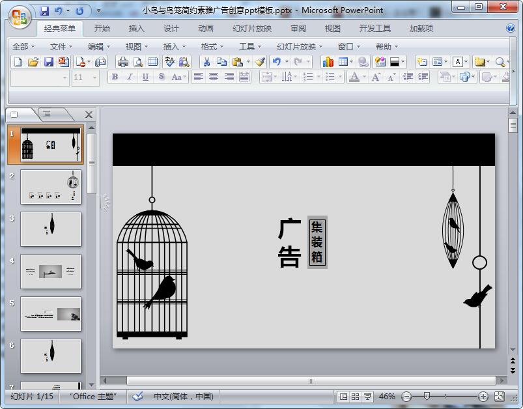Save from the quick access toolbar

click(44, 11)
